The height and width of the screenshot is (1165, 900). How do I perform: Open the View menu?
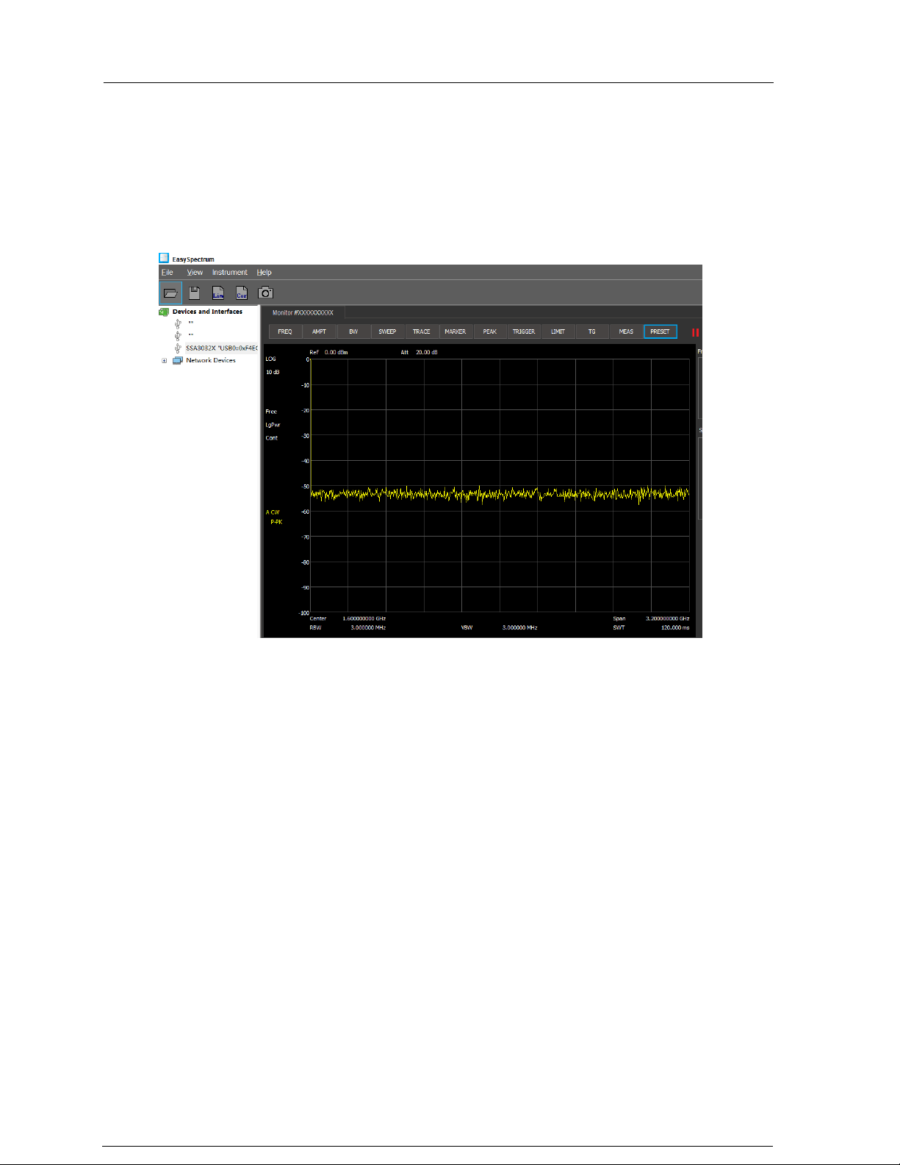[x=195, y=272]
